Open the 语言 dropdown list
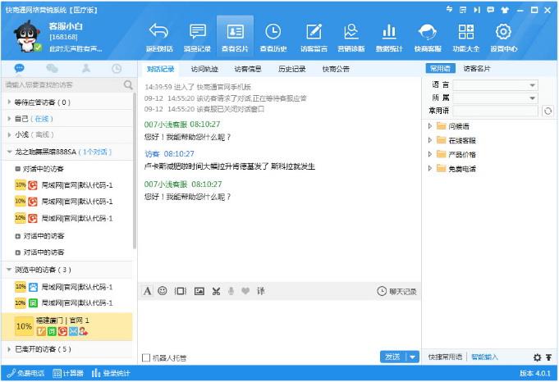The width and height of the screenshot is (559, 382). [x=533, y=85]
